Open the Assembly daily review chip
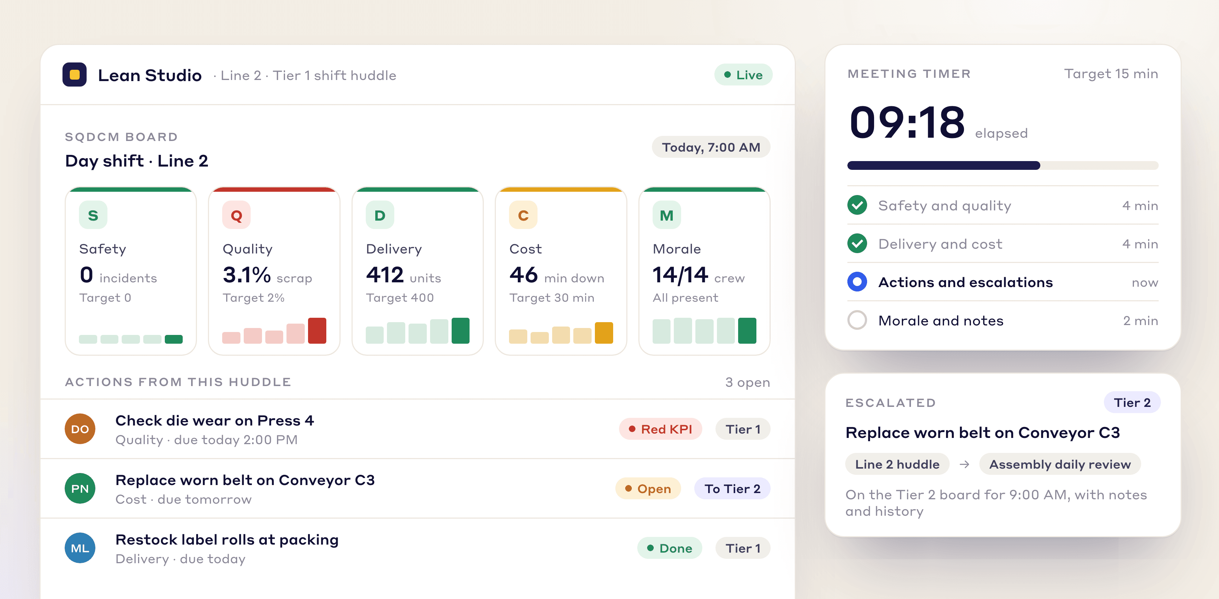Viewport: 1219px width, 599px height. [x=1060, y=465]
